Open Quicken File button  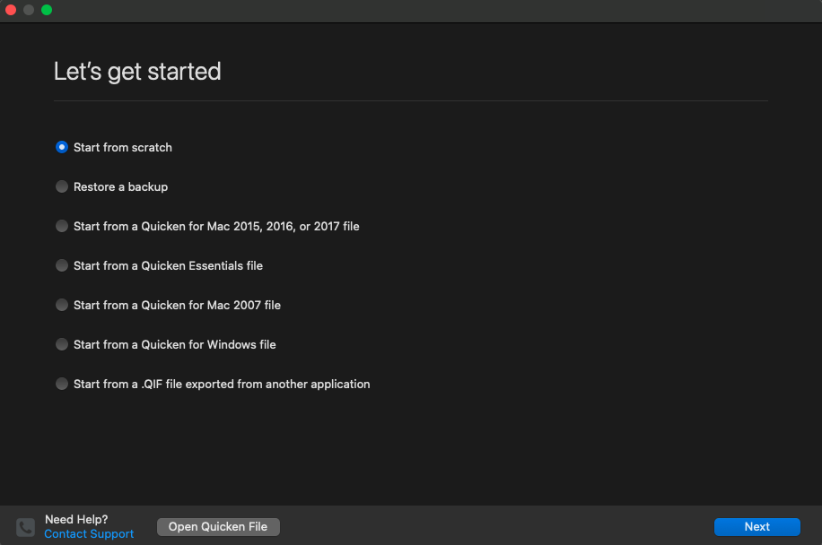(x=218, y=527)
